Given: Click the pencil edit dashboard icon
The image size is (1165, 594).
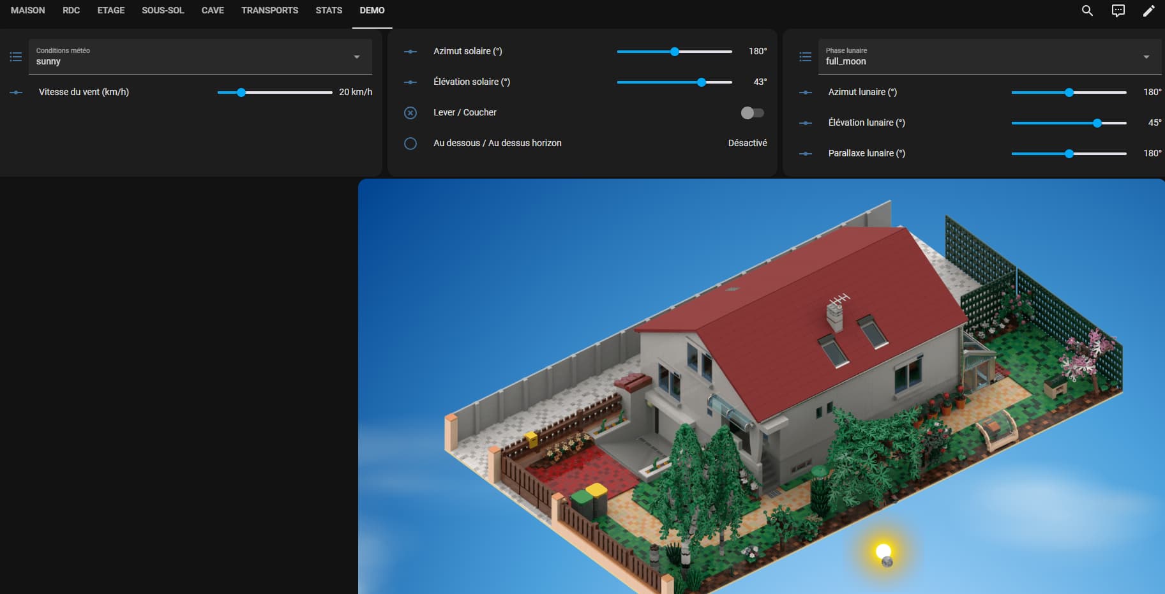Looking at the screenshot, I should 1148,11.
